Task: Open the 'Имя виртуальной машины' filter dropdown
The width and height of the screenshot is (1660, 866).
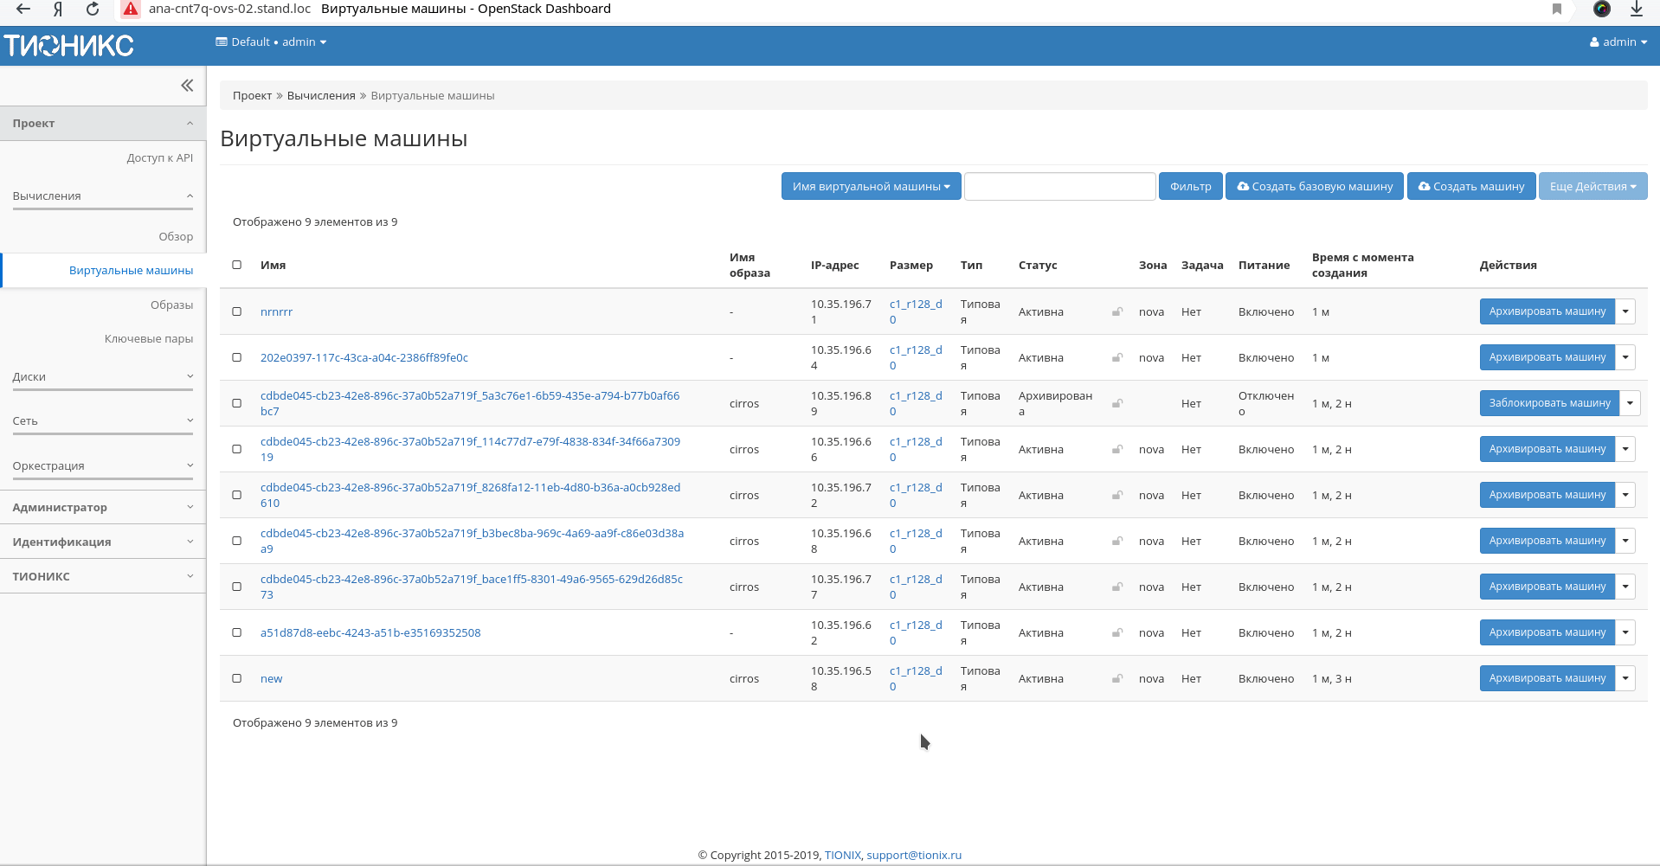Action: click(x=871, y=186)
